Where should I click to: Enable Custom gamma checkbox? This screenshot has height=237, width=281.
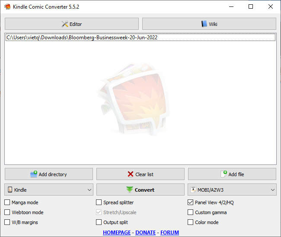(190, 212)
